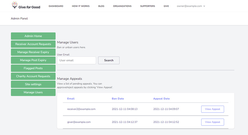The width and height of the screenshot is (248, 135).
Task: Select Give in the top navigation
Action: pyautogui.click(x=166, y=6)
